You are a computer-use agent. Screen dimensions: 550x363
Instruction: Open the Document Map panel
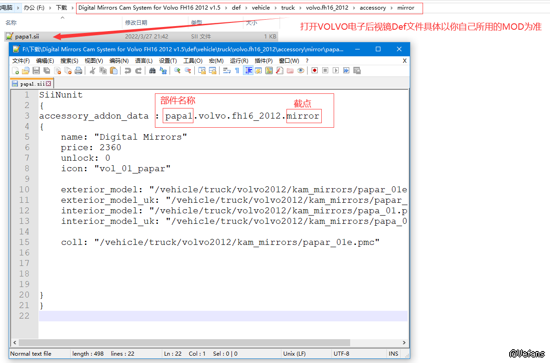point(269,70)
